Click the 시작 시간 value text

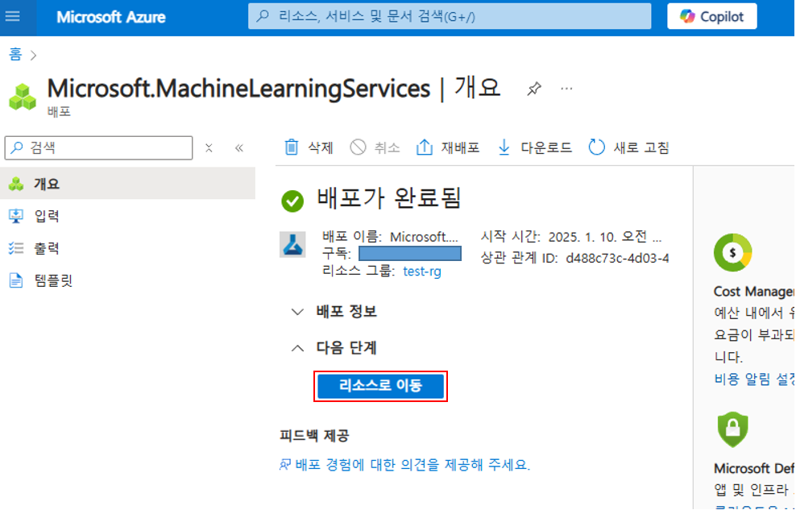click(x=605, y=237)
